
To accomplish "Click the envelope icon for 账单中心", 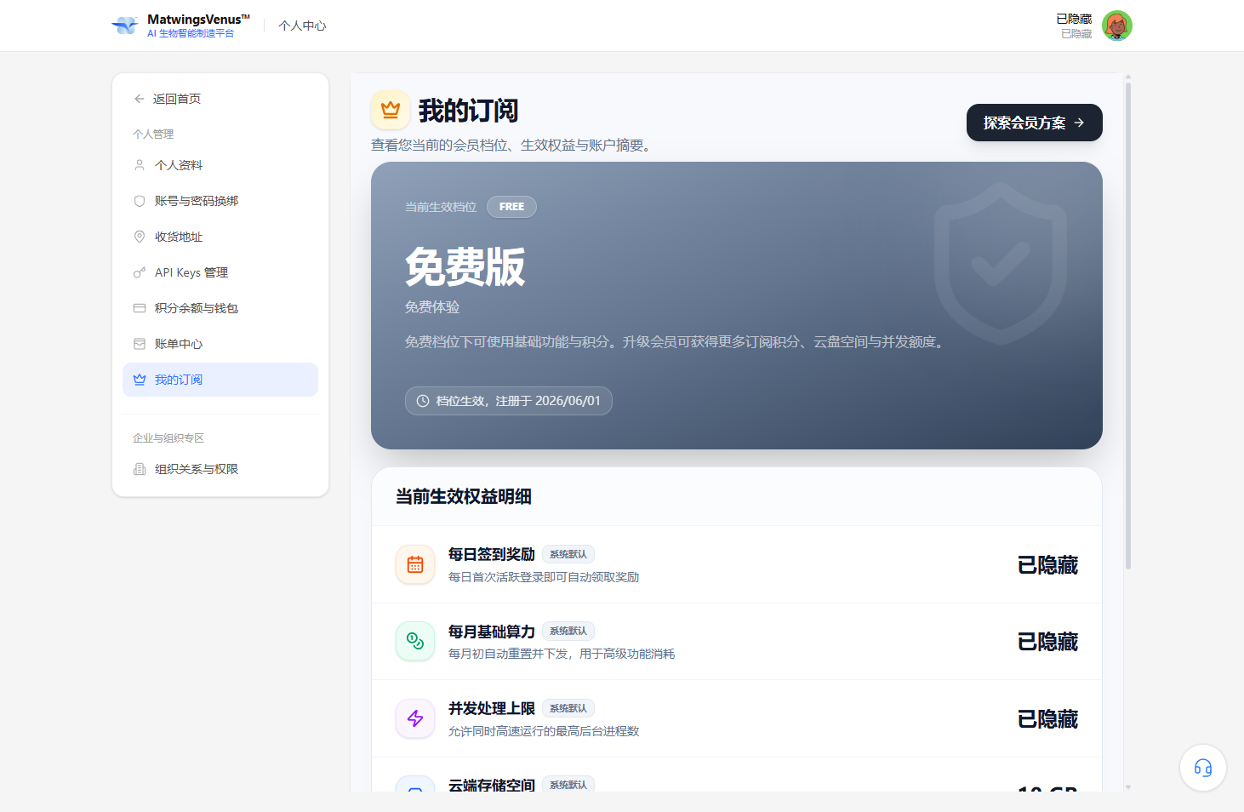I will click(x=140, y=344).
